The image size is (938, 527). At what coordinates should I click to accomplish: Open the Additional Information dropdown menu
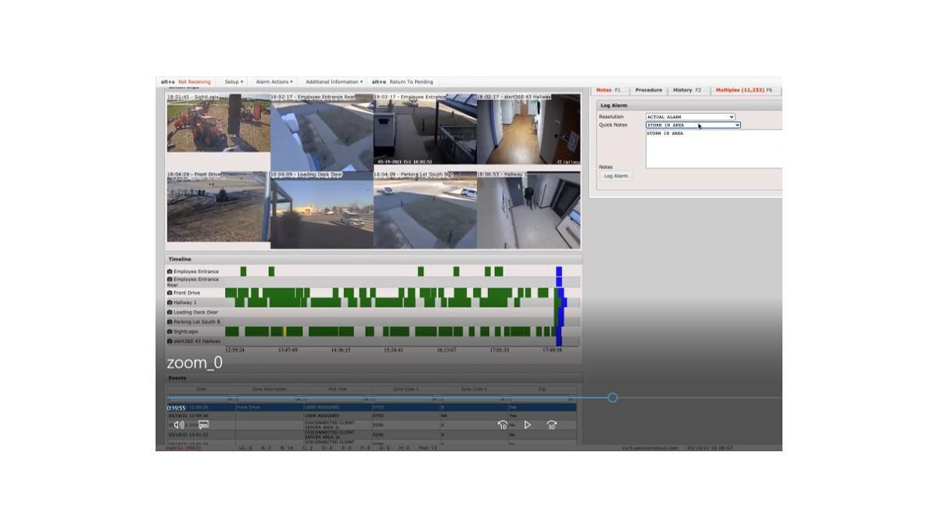(x=335, y=82)
